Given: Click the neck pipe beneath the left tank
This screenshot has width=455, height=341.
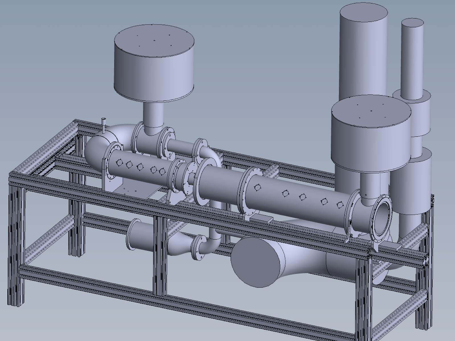Looking at the screenshot, I should coord(153,117).
